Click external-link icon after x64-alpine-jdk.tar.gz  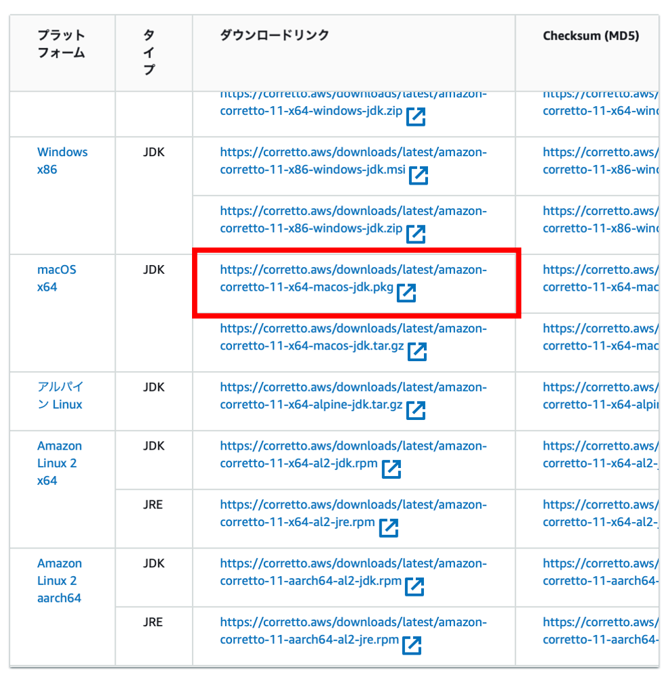pyautogui.click(x=416, y=411)
